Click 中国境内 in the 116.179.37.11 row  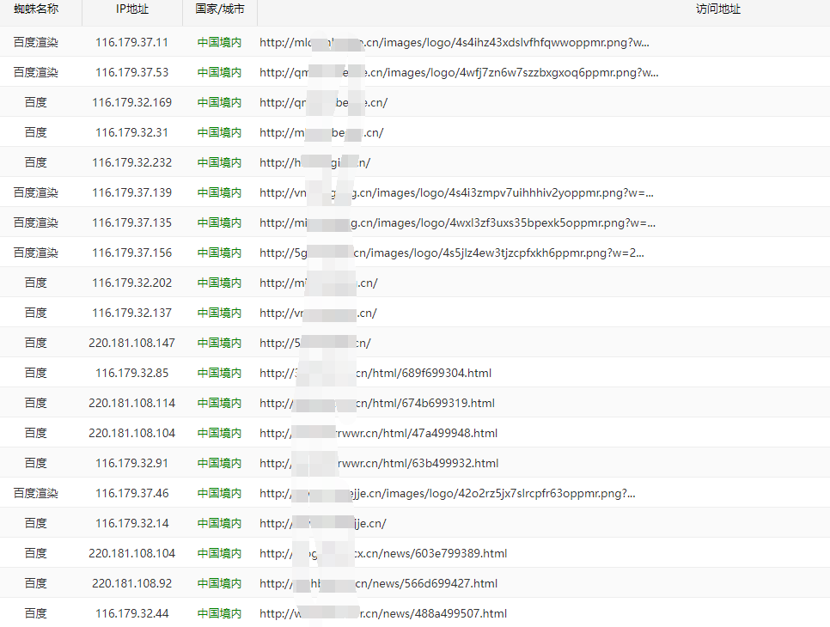pyautogui.click(x=219, y=42)
